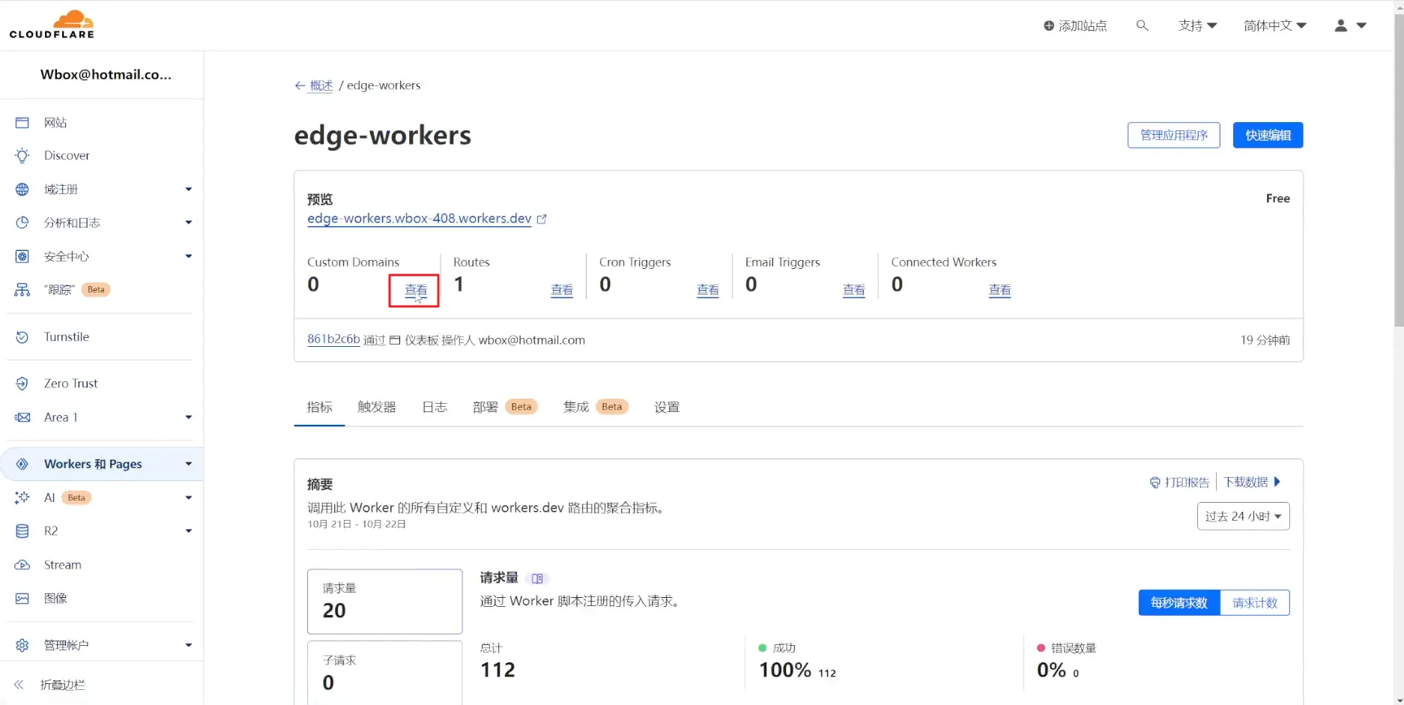Click the 图像 picture icon
The height and width of the screenshot is (705, 1404).
(22, 599)
